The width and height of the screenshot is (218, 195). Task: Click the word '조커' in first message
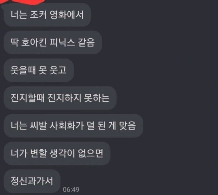[38, 15]
